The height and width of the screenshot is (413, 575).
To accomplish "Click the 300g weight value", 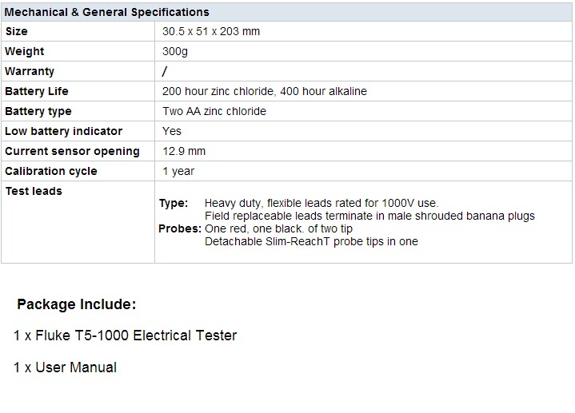I will click(175, 51).
